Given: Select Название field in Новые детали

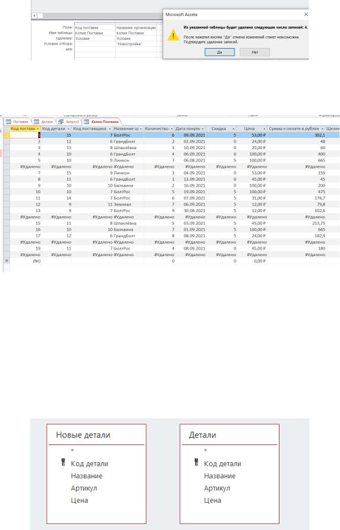Looking at the screenshot, I should pyautogui.click(x=87, y=476).
